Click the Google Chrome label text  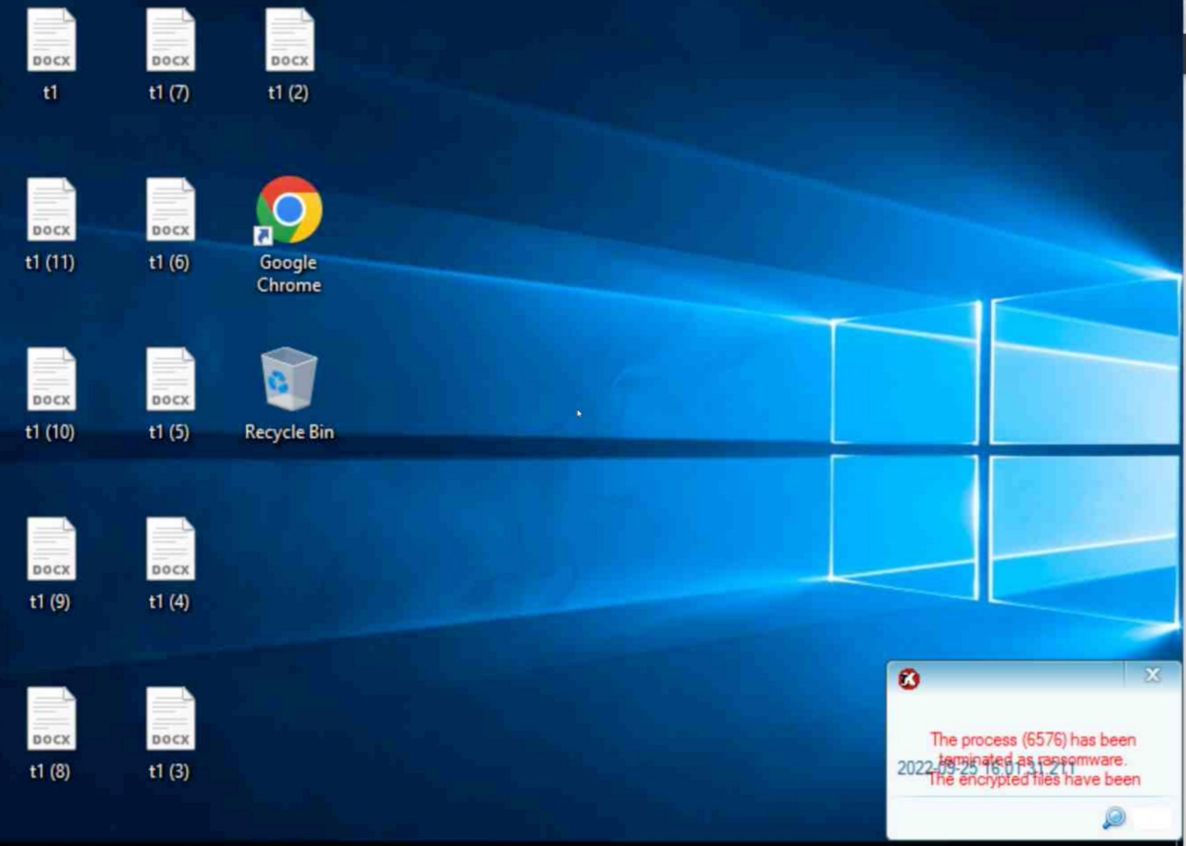coord(289,274)
